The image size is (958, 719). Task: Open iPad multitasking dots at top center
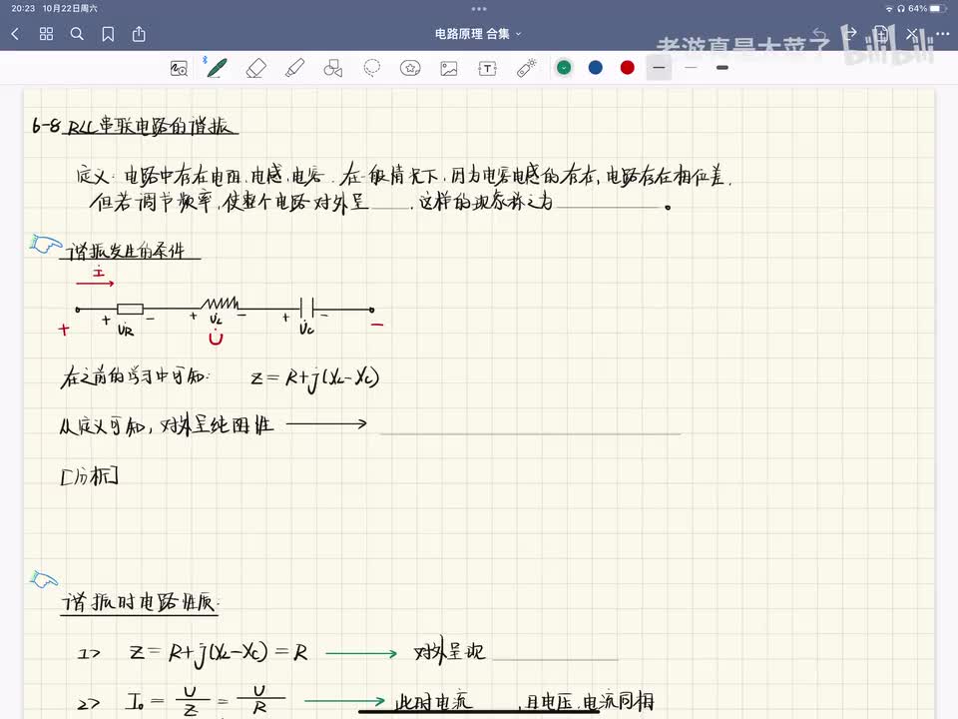click(x=479, y=9)
